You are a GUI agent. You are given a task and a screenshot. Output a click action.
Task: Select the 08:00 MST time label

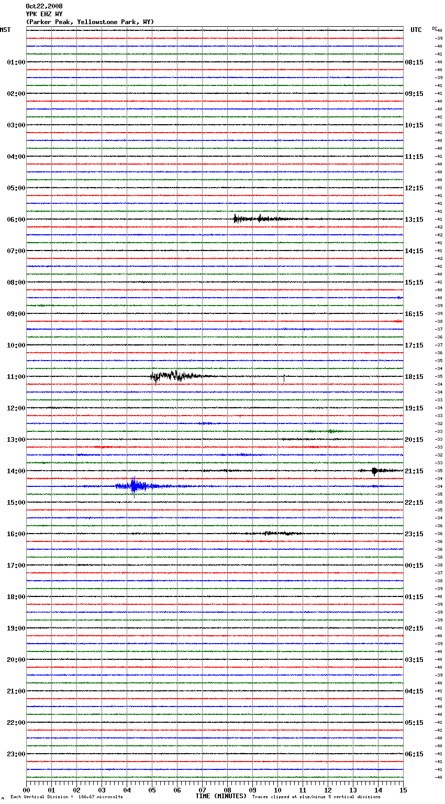click(x=16, y=283)
